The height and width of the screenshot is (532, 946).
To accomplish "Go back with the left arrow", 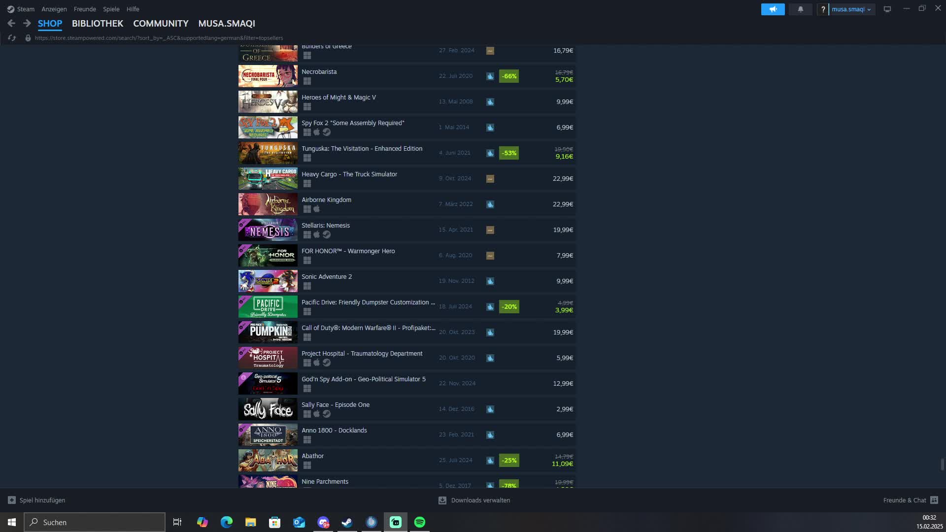I will [11, 23].
